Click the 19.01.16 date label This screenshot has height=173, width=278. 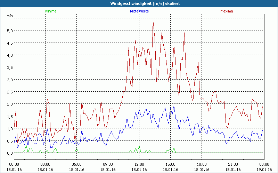tap(264, 170)
